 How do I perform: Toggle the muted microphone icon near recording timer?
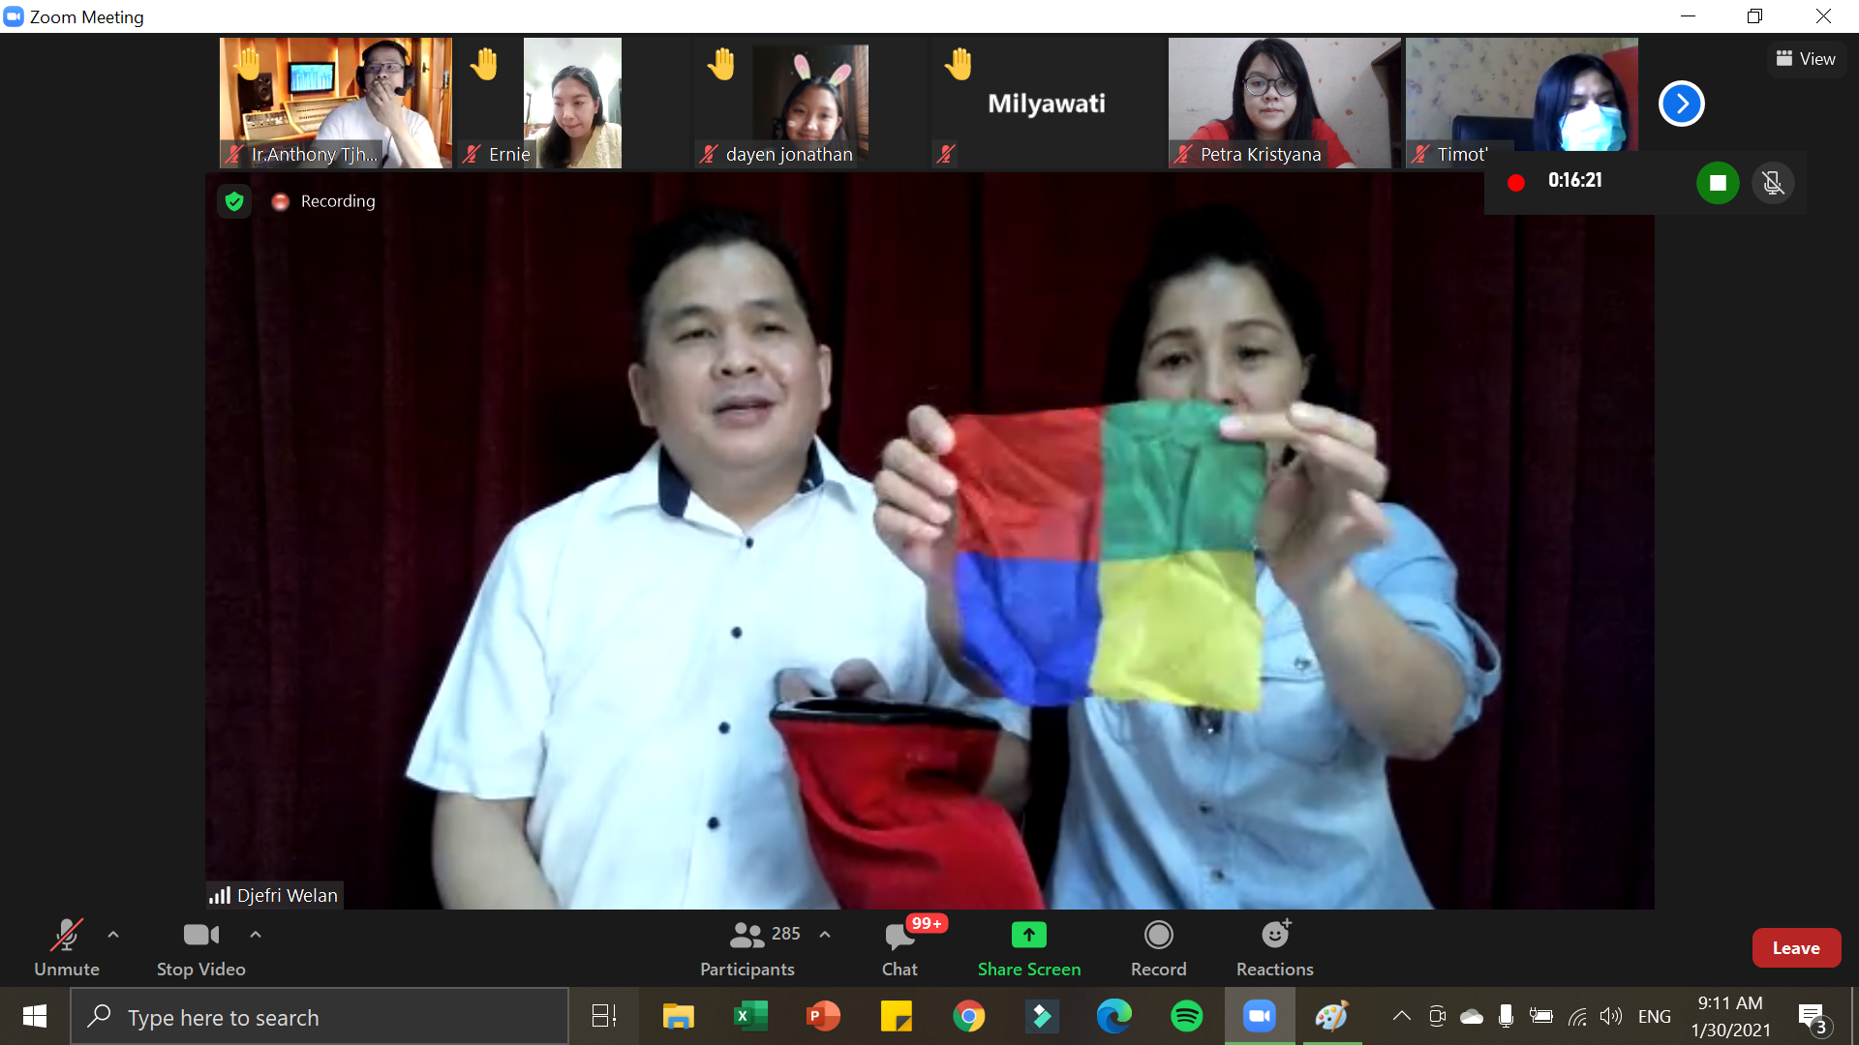coord(1773,183)
